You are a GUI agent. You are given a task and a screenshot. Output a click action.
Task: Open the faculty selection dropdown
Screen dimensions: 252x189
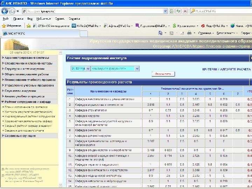click(115, 69)
